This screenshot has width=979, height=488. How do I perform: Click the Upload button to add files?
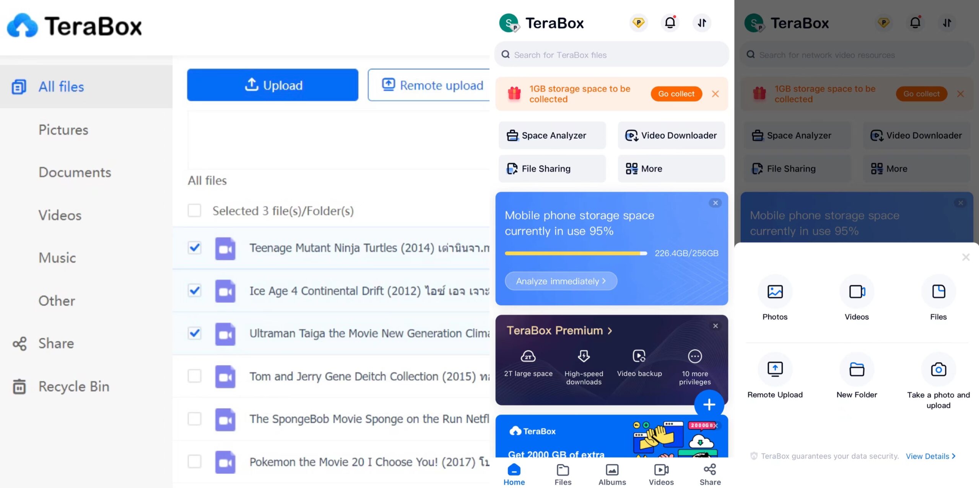(273, 85)
